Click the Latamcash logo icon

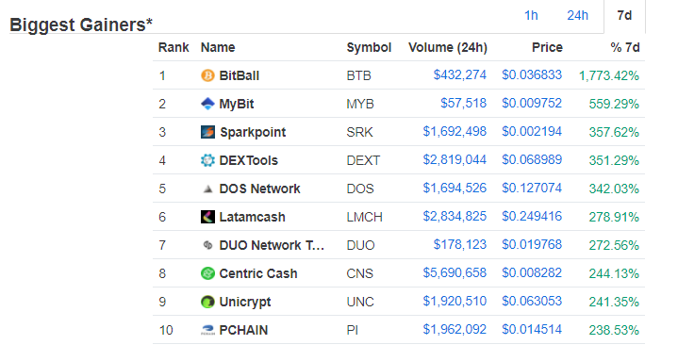[x=207, y=217]
